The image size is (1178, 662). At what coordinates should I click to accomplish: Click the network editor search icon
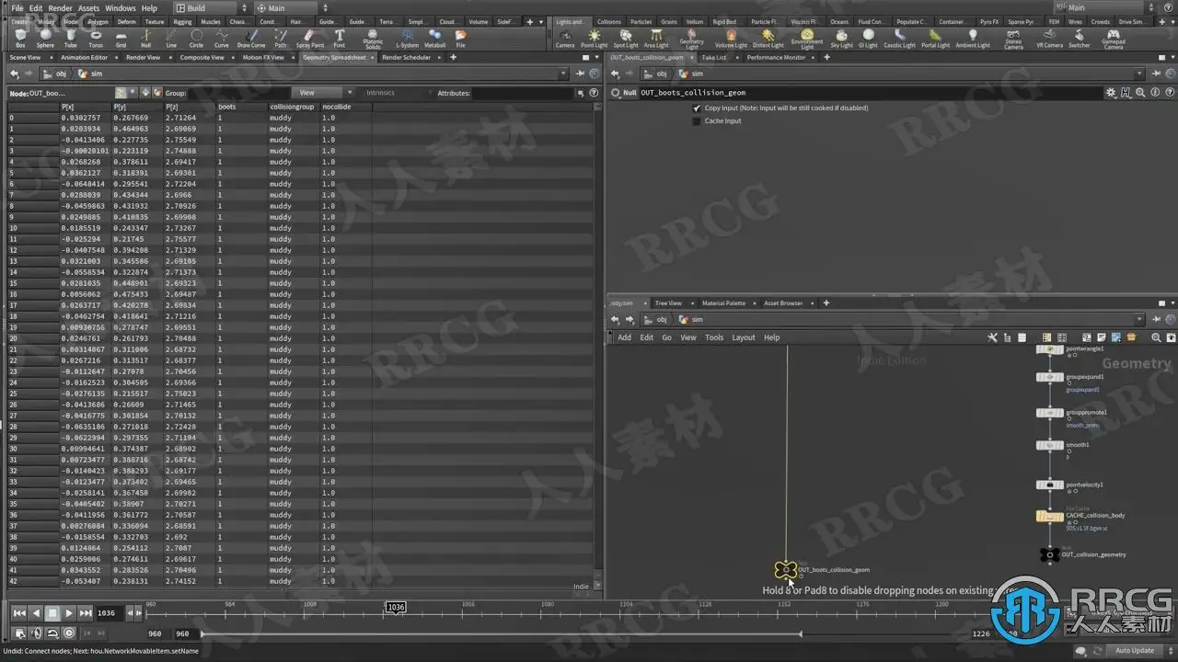tap(1156, 337)
